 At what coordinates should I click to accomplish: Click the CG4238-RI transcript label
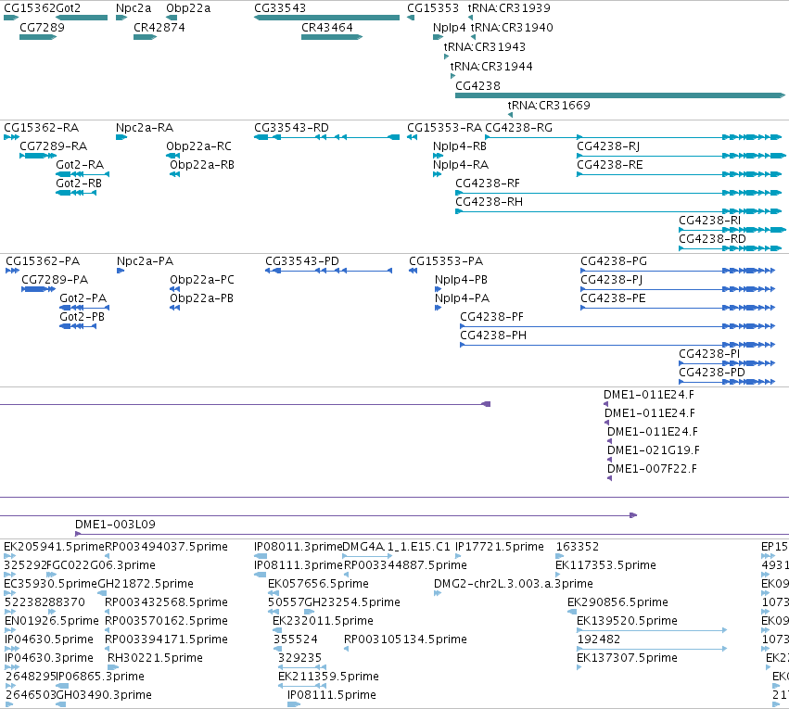click(x=709, y=221)
